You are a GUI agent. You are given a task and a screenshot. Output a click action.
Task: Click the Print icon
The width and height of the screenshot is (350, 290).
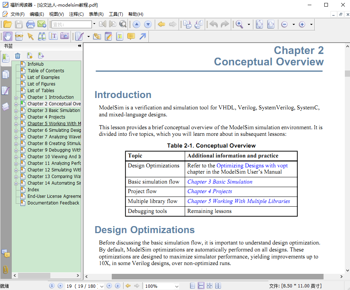click(31, 25)
